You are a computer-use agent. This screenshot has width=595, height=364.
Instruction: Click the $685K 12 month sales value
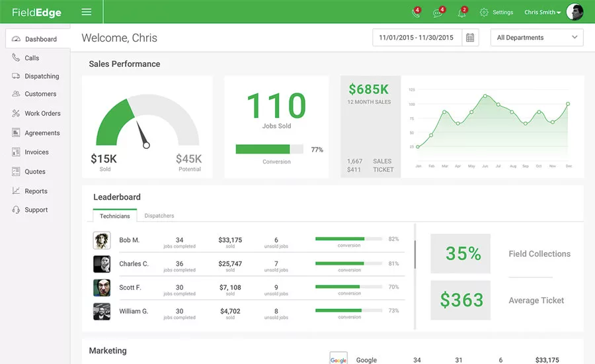coord(368,89)
